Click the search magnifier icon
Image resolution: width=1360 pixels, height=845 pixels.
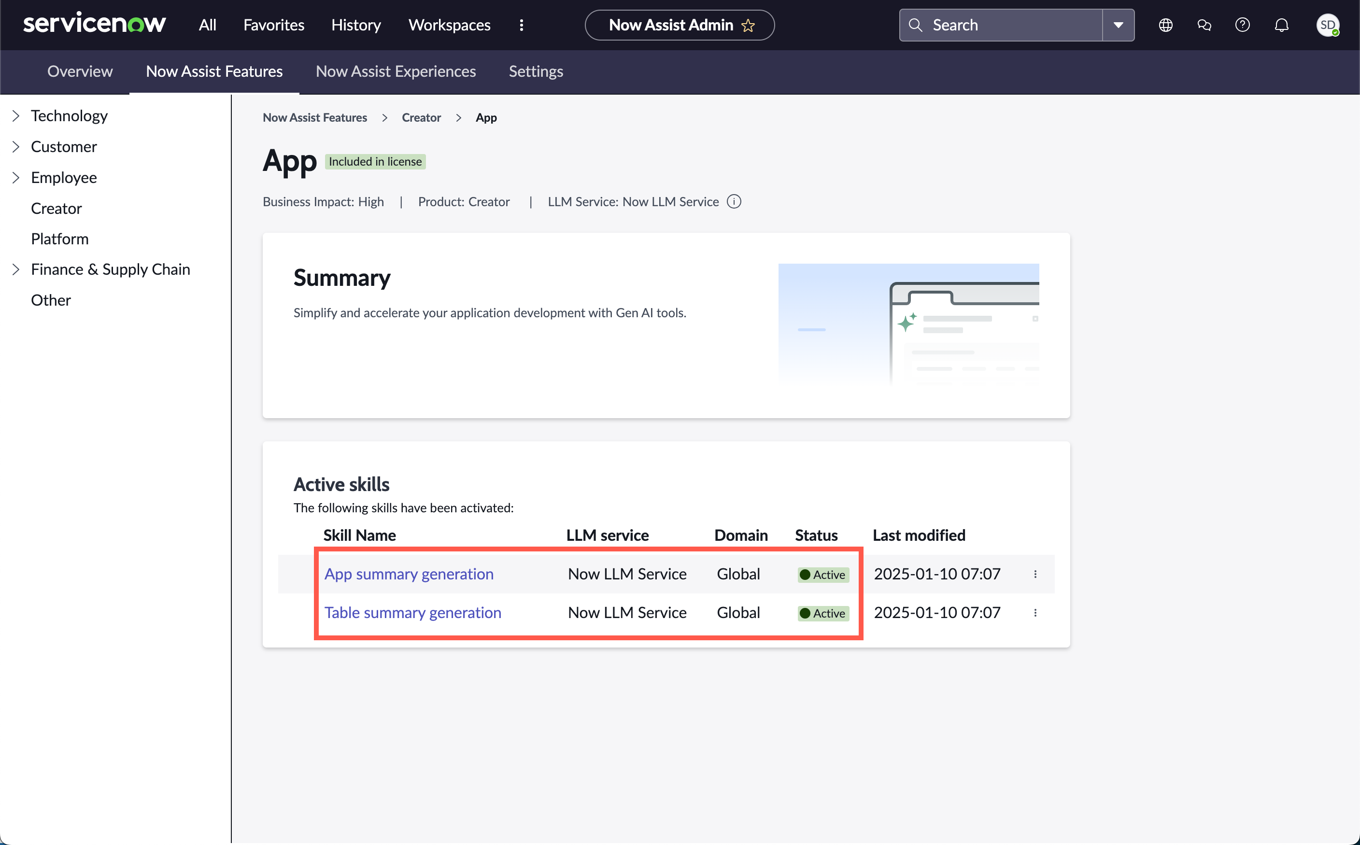click(915, 25)
